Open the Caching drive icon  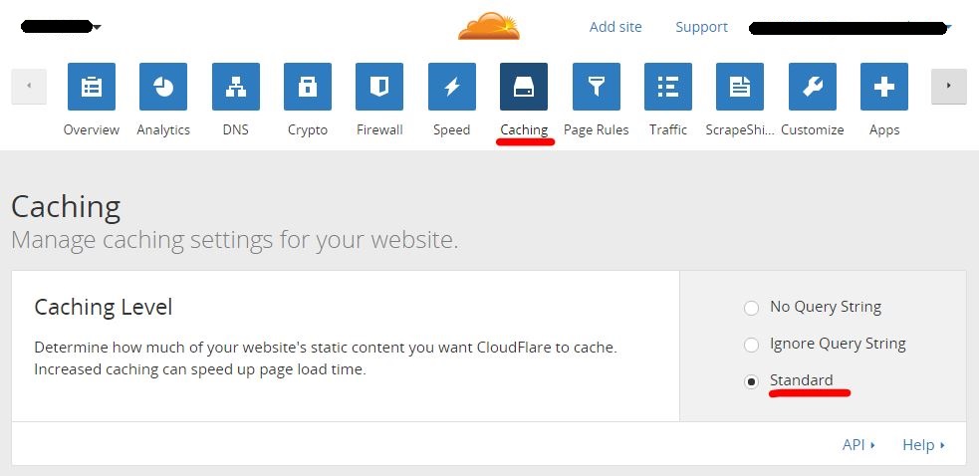(x=524, y=87)
